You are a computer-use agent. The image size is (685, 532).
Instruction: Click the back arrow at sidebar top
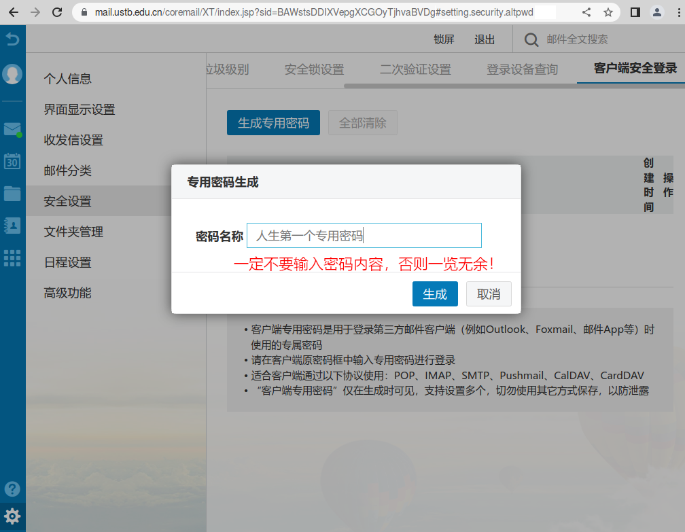(x=12, y=39)
